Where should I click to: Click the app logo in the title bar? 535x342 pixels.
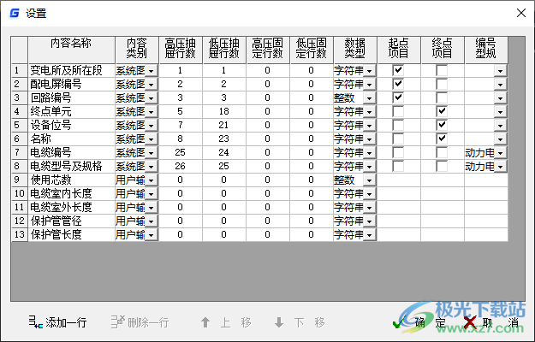tap(15, 14)
